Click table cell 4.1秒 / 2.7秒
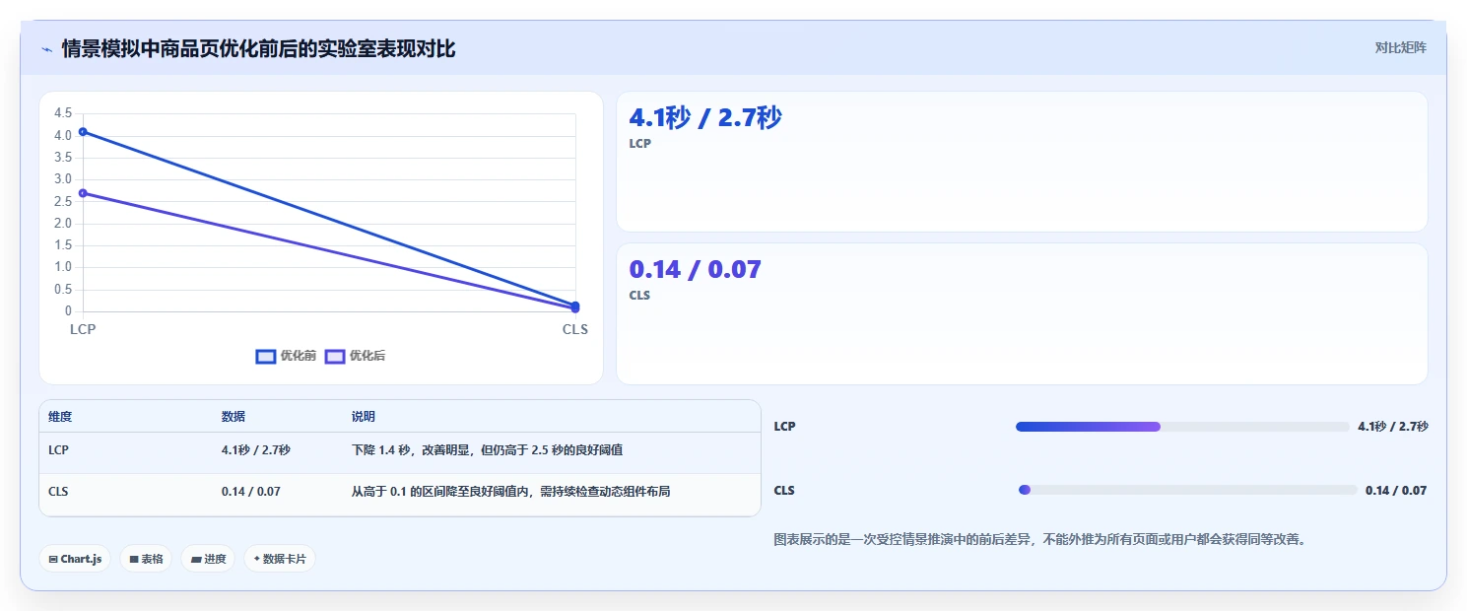Viewport: 1467px width, 611px height. pyautogui.click(x=256, y=449)
